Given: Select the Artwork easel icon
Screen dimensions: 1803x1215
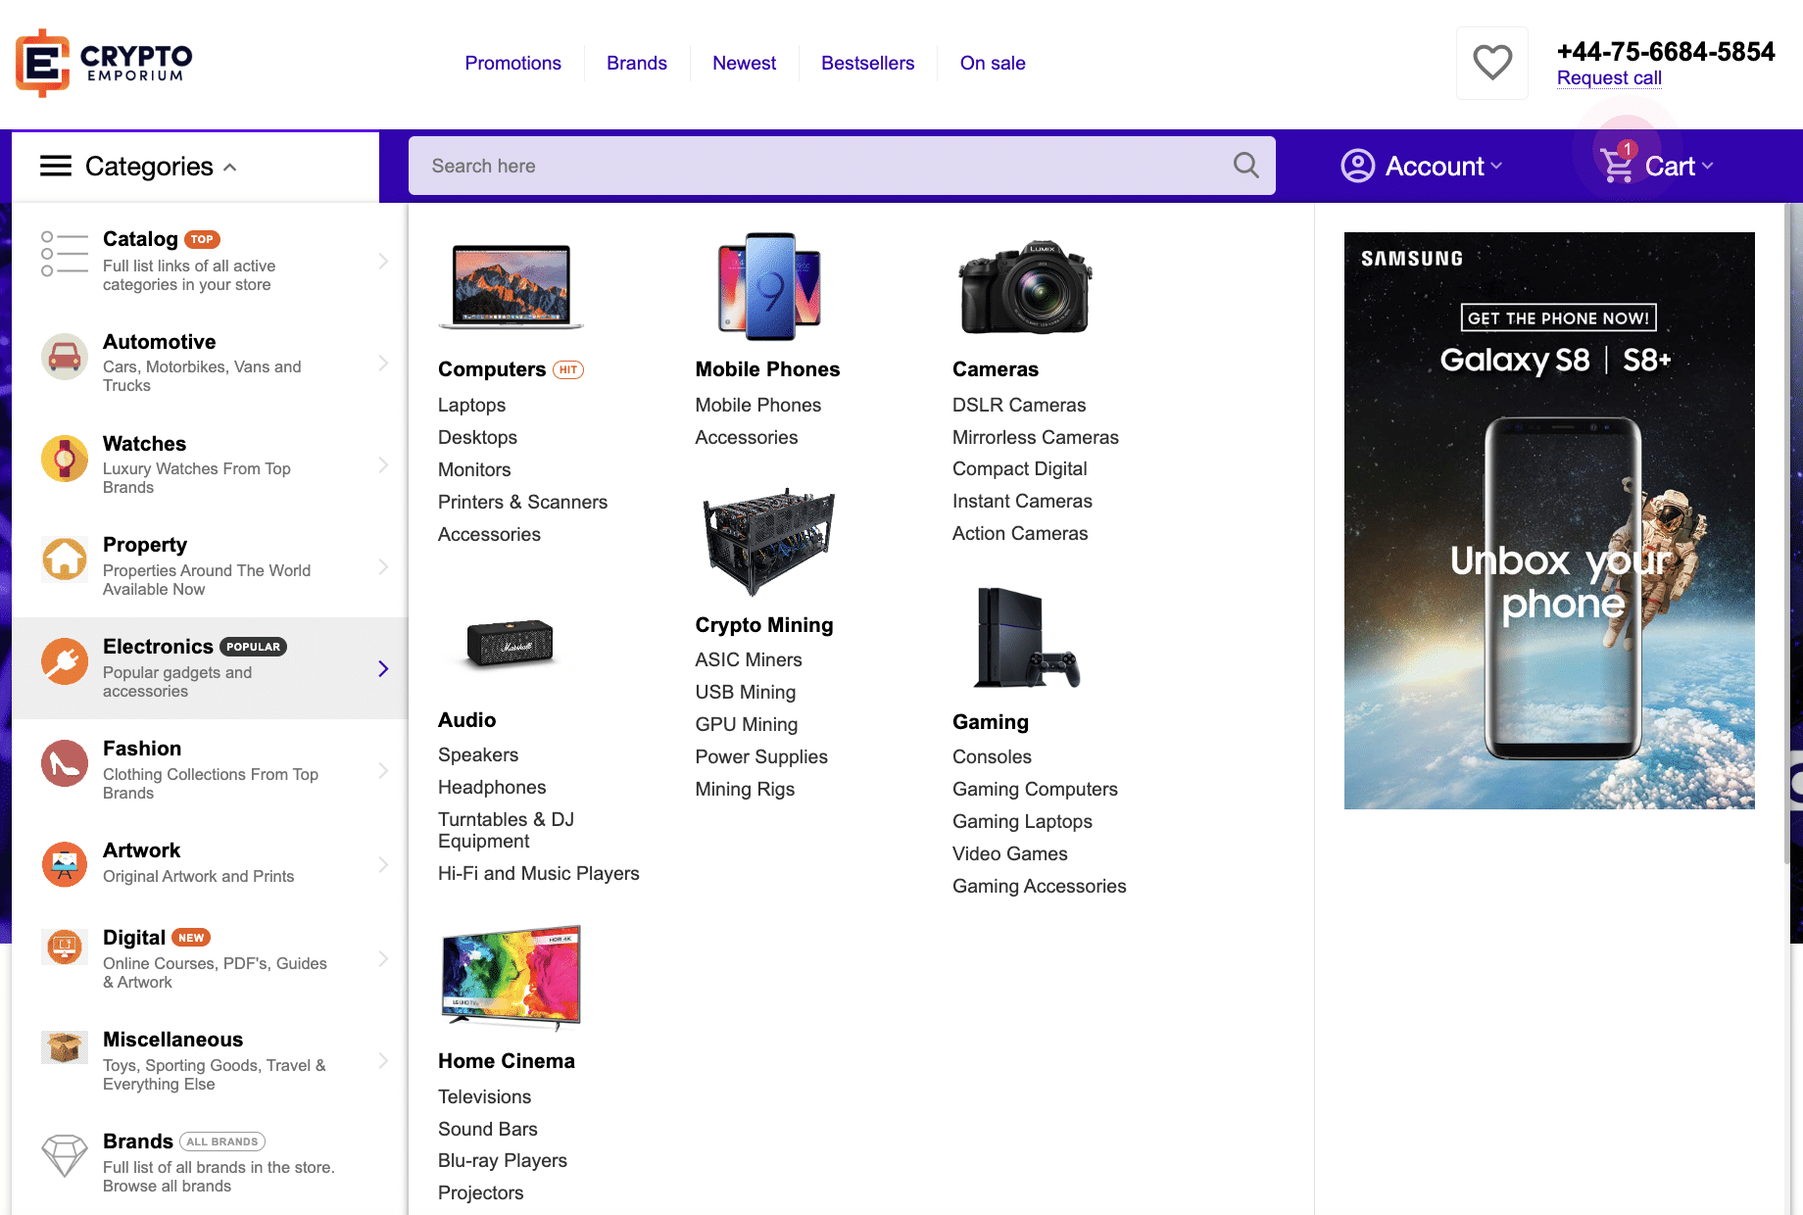Looking at the screenshot, I should pos(65,864).
